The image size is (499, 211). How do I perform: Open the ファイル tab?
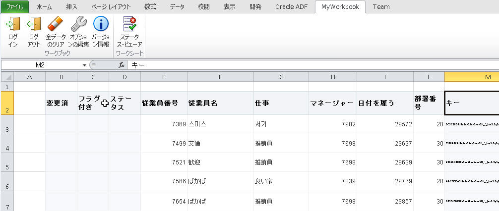(15, 6)
